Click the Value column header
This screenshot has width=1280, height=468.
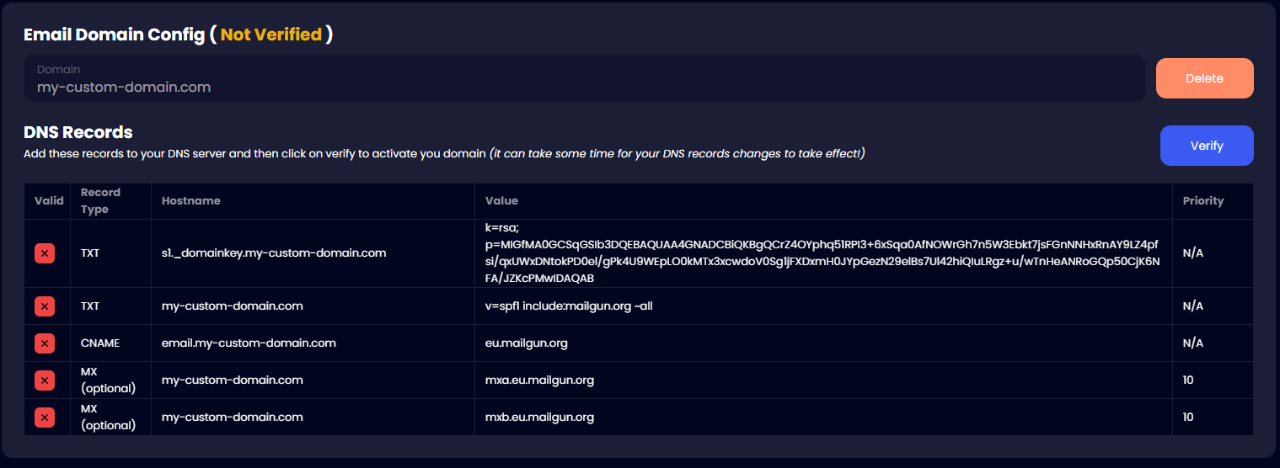(x=501, y=201)
